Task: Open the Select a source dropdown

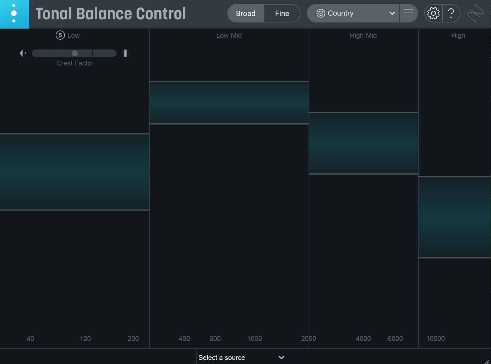Action: pyautogui.click(x=242, y=357)
